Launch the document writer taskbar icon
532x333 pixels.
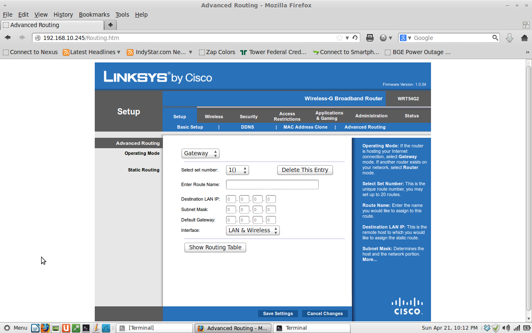tap(35, 328)
